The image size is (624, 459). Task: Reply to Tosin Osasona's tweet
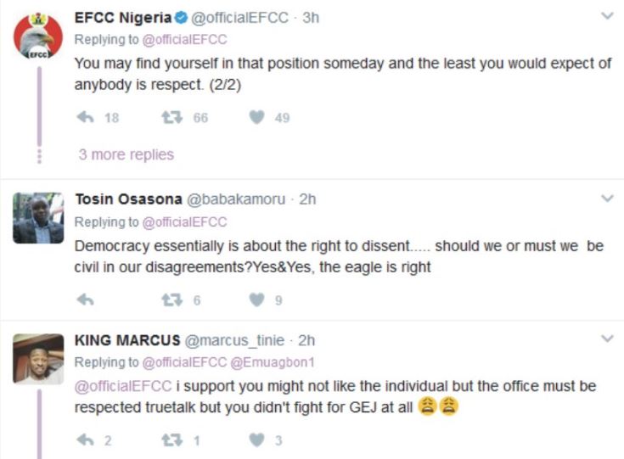pos(83,299)
